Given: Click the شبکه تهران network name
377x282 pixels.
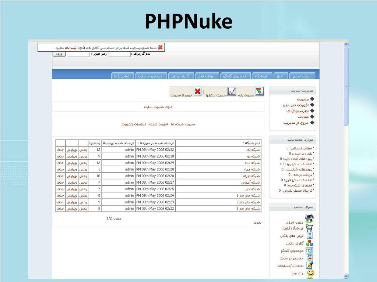Looking at the screenshot, I should tap(251, 176).
